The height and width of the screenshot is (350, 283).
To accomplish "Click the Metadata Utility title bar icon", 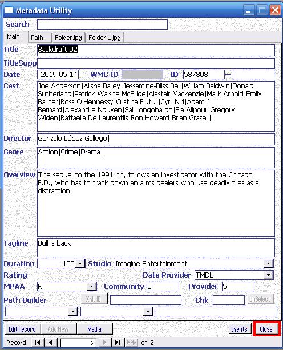I will [x=9, y=10].
